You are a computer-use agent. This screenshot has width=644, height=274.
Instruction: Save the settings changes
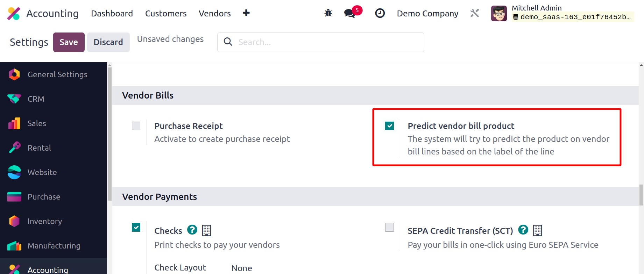click(69, 42)
